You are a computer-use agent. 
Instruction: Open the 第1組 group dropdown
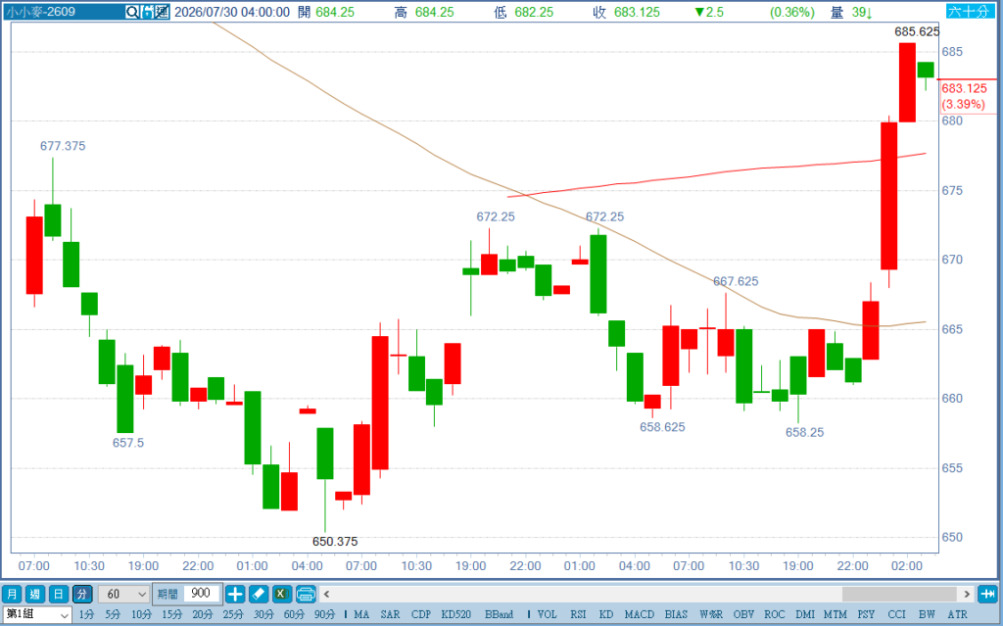click(x=36, y=614)
